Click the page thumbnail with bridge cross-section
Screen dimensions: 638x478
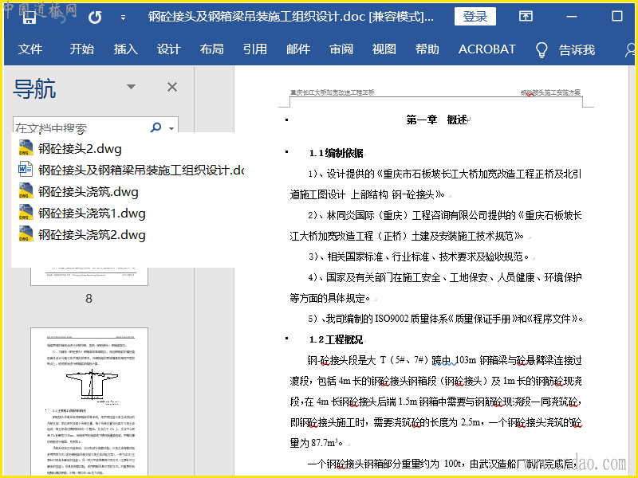click(x=89, y=402)
